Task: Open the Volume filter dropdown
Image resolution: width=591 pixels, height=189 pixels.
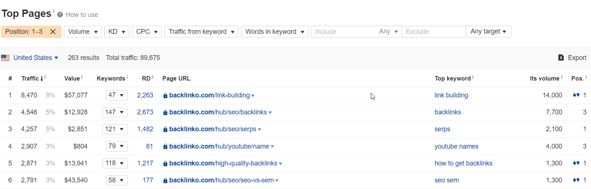Action: [83, 32]
